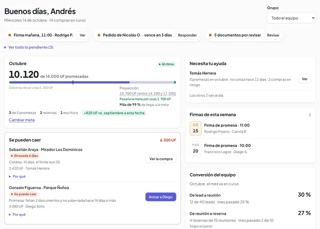Click the Al ritmo status badge

(166, 64)
